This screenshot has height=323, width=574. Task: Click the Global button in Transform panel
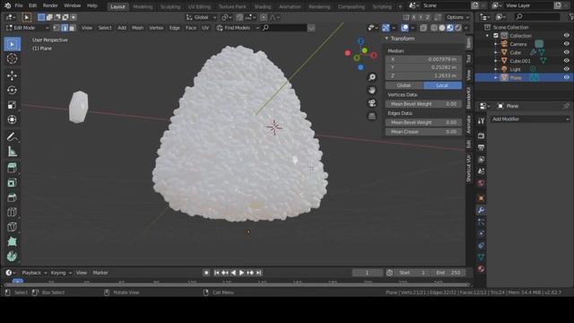pyautogui.click(x=404, y=85)
